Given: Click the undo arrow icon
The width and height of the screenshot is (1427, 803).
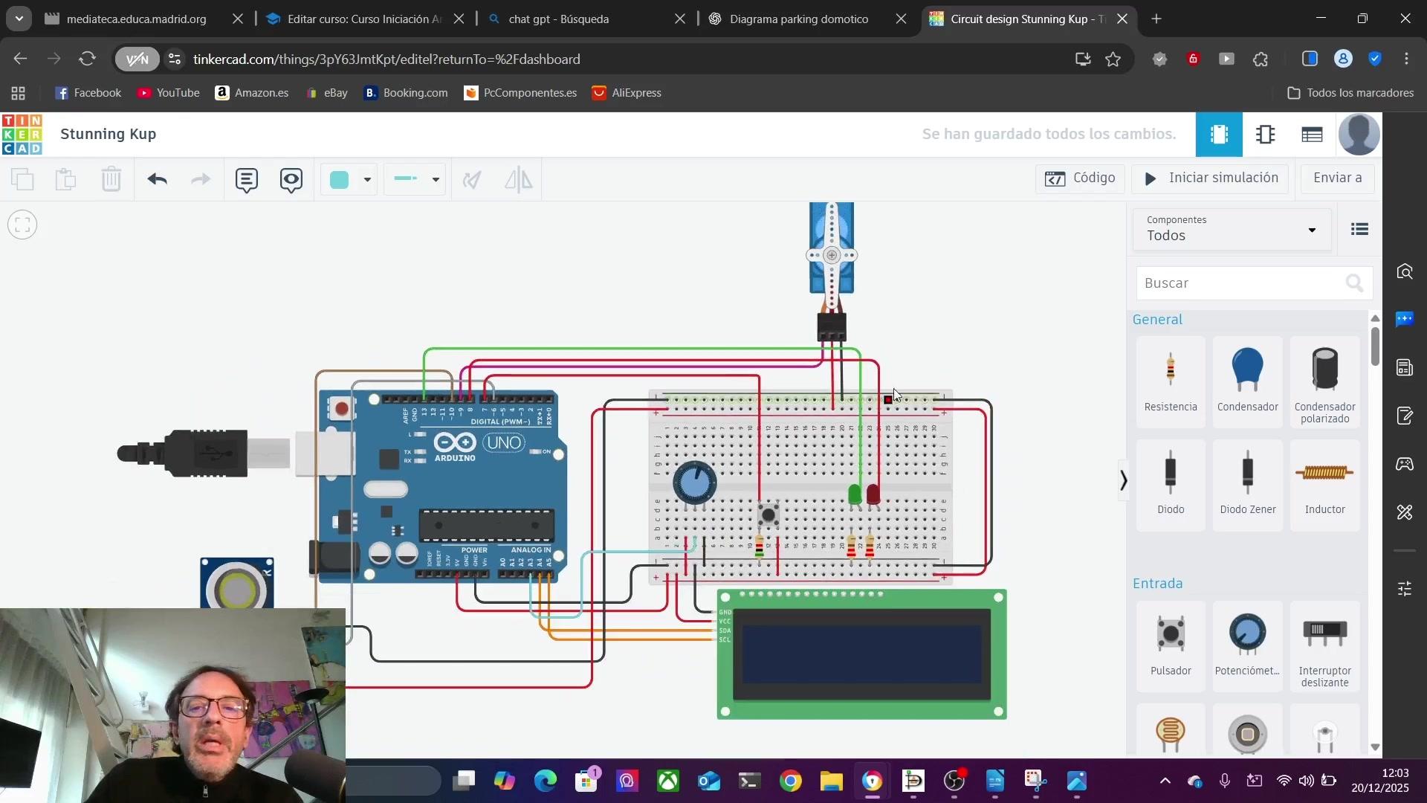Looking at the screenshot, I should coord(158,179).
